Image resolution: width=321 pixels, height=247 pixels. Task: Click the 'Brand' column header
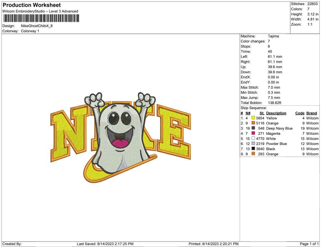coord(312,113)
